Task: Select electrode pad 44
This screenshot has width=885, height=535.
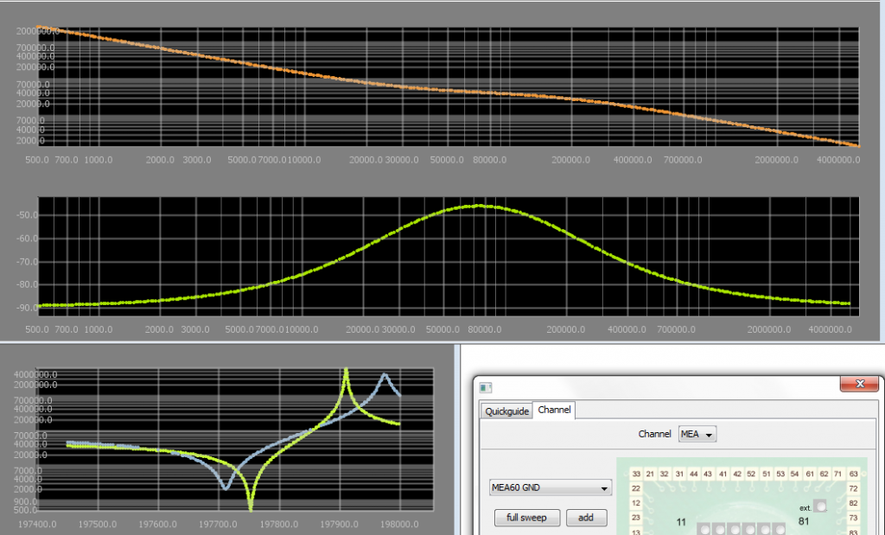Action: [x=694, y=474]
